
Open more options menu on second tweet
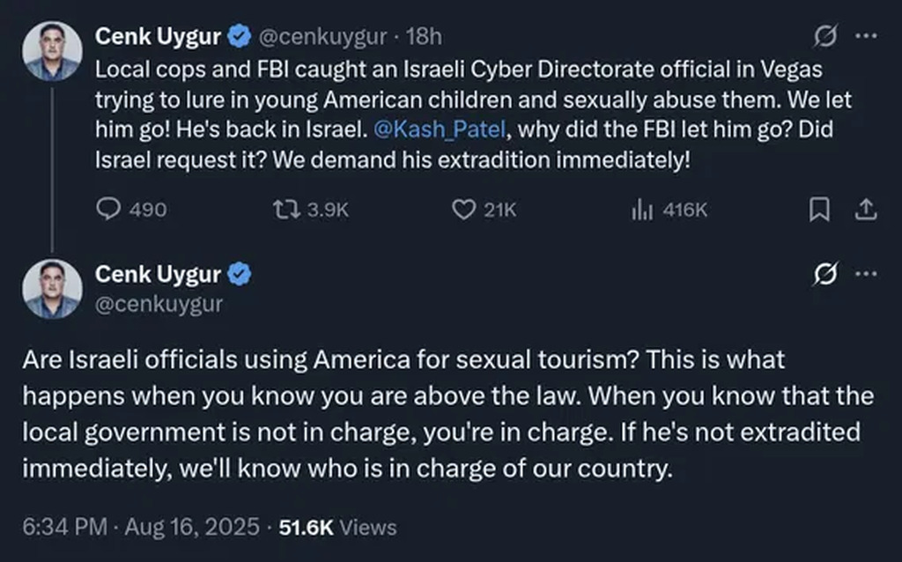[867, 275]
